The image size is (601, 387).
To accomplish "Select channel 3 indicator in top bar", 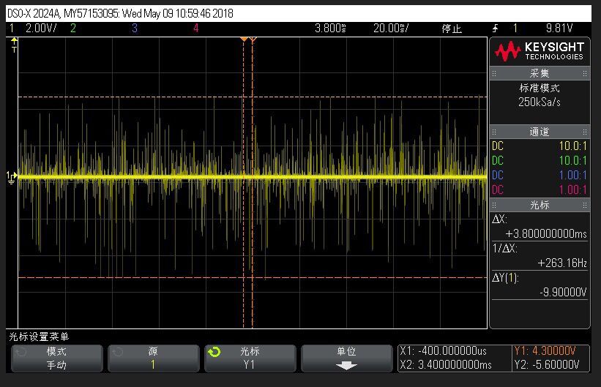I will click(x=135, y=28).
